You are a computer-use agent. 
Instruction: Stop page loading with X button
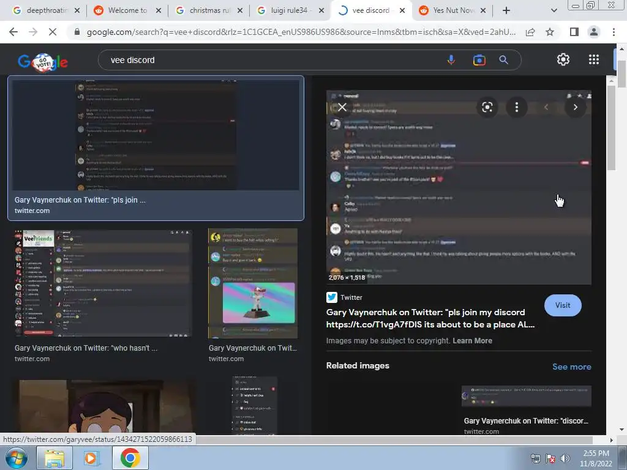[x=53, y=32]
